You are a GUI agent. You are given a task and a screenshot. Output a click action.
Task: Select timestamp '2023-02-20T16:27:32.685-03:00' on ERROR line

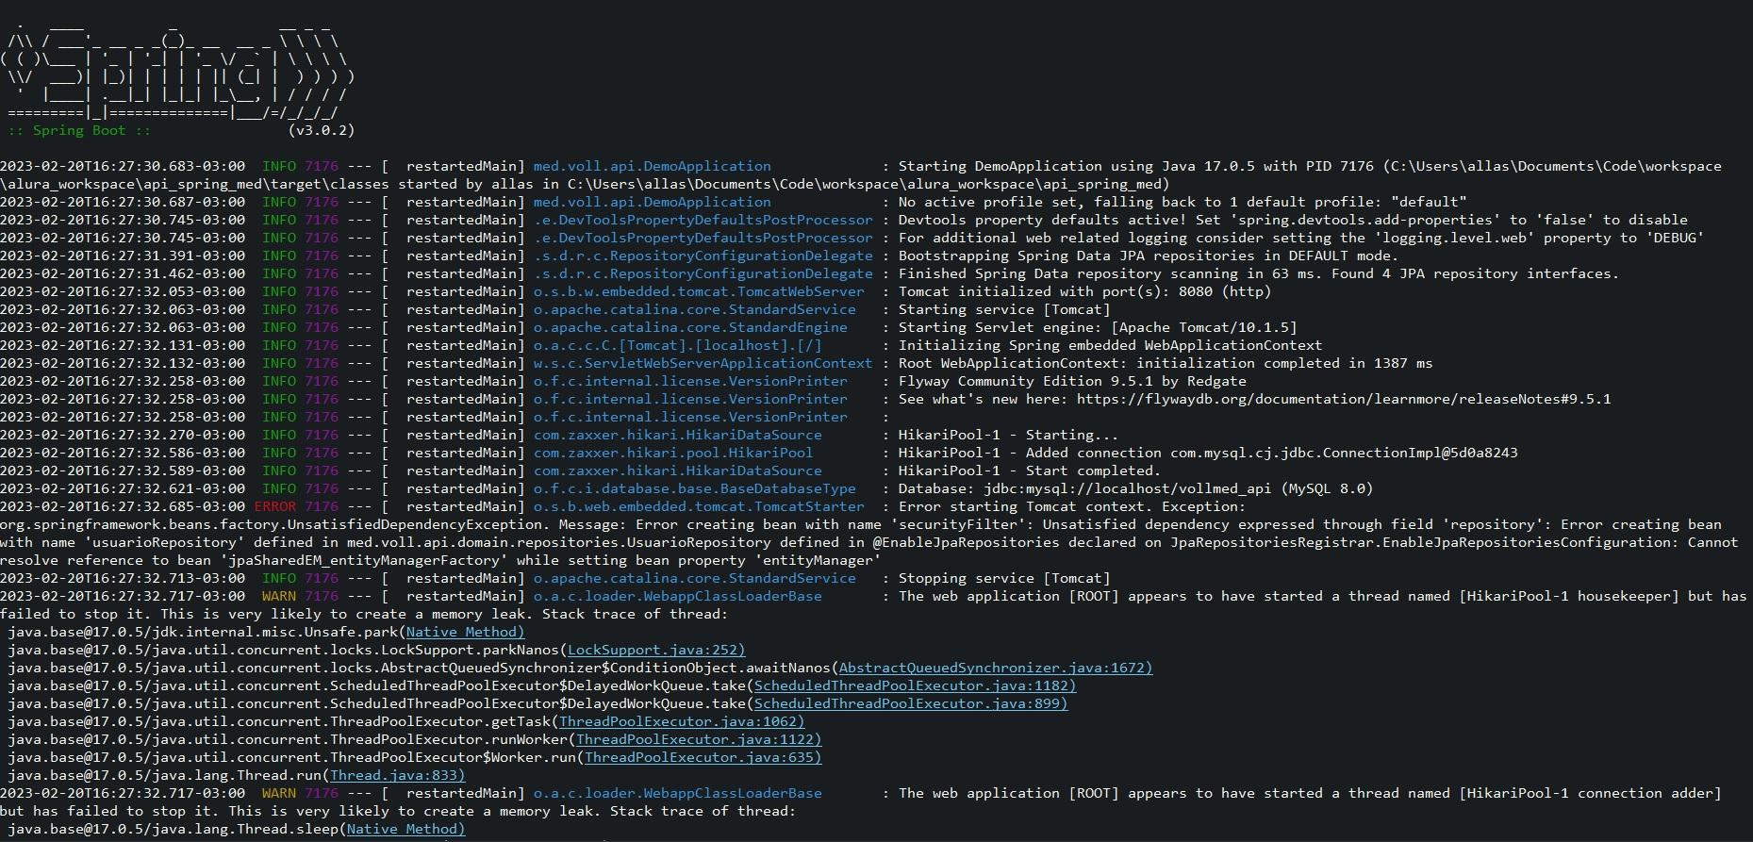coord(123,506)
